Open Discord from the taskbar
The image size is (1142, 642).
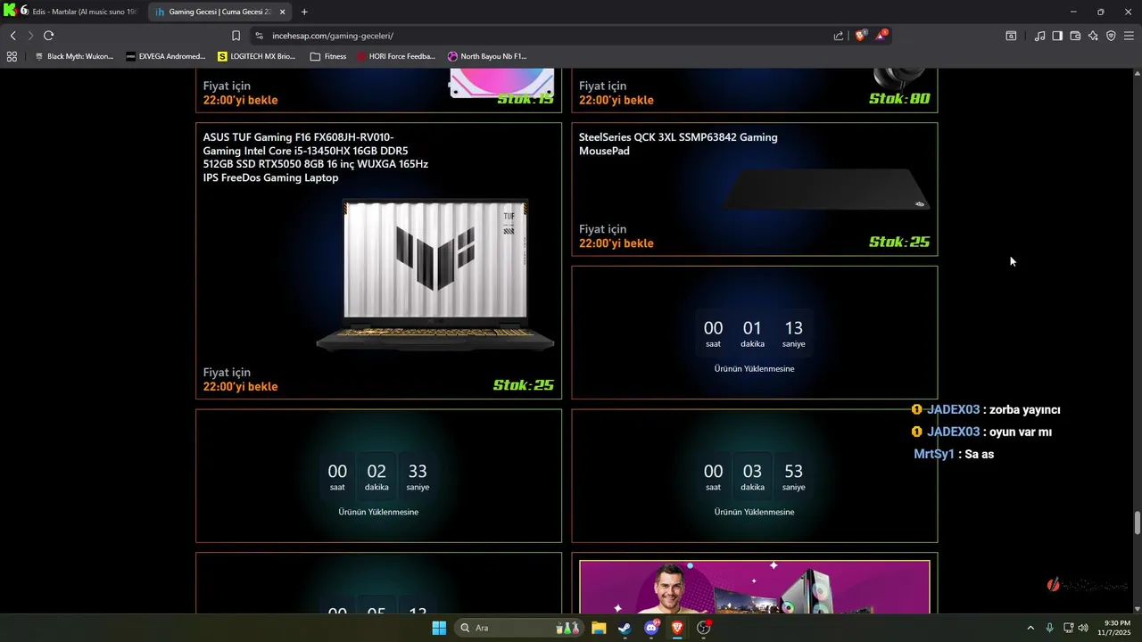[x=651, y=628]
